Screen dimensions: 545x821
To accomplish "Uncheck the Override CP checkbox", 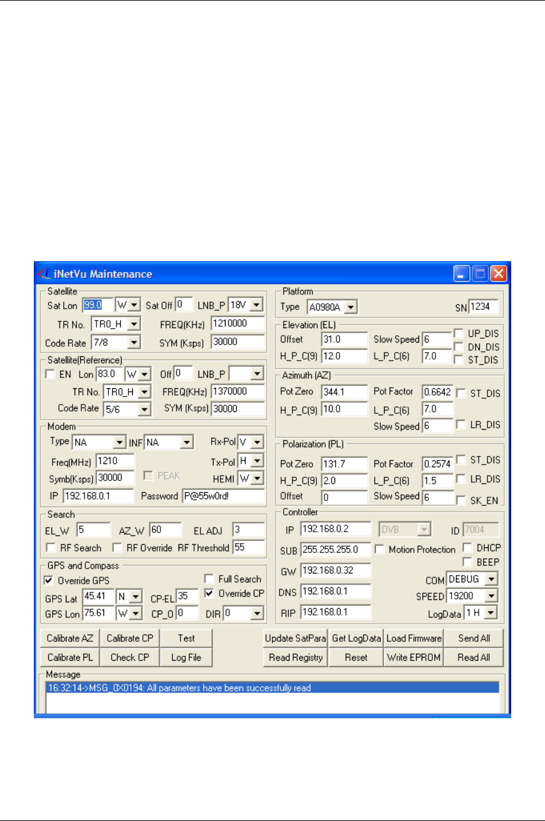I will (209, 593).
